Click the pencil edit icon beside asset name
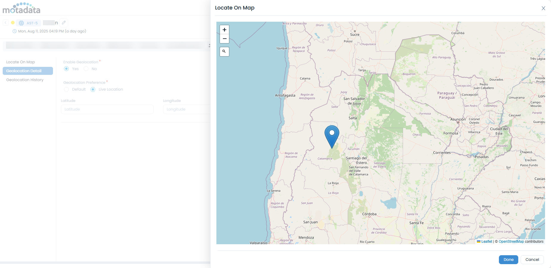Viewport: 551px width, 268px height. 64,23
